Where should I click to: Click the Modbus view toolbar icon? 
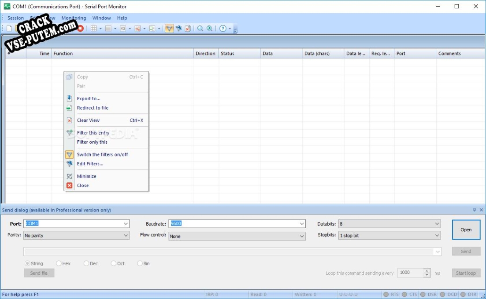coord(152,29)
